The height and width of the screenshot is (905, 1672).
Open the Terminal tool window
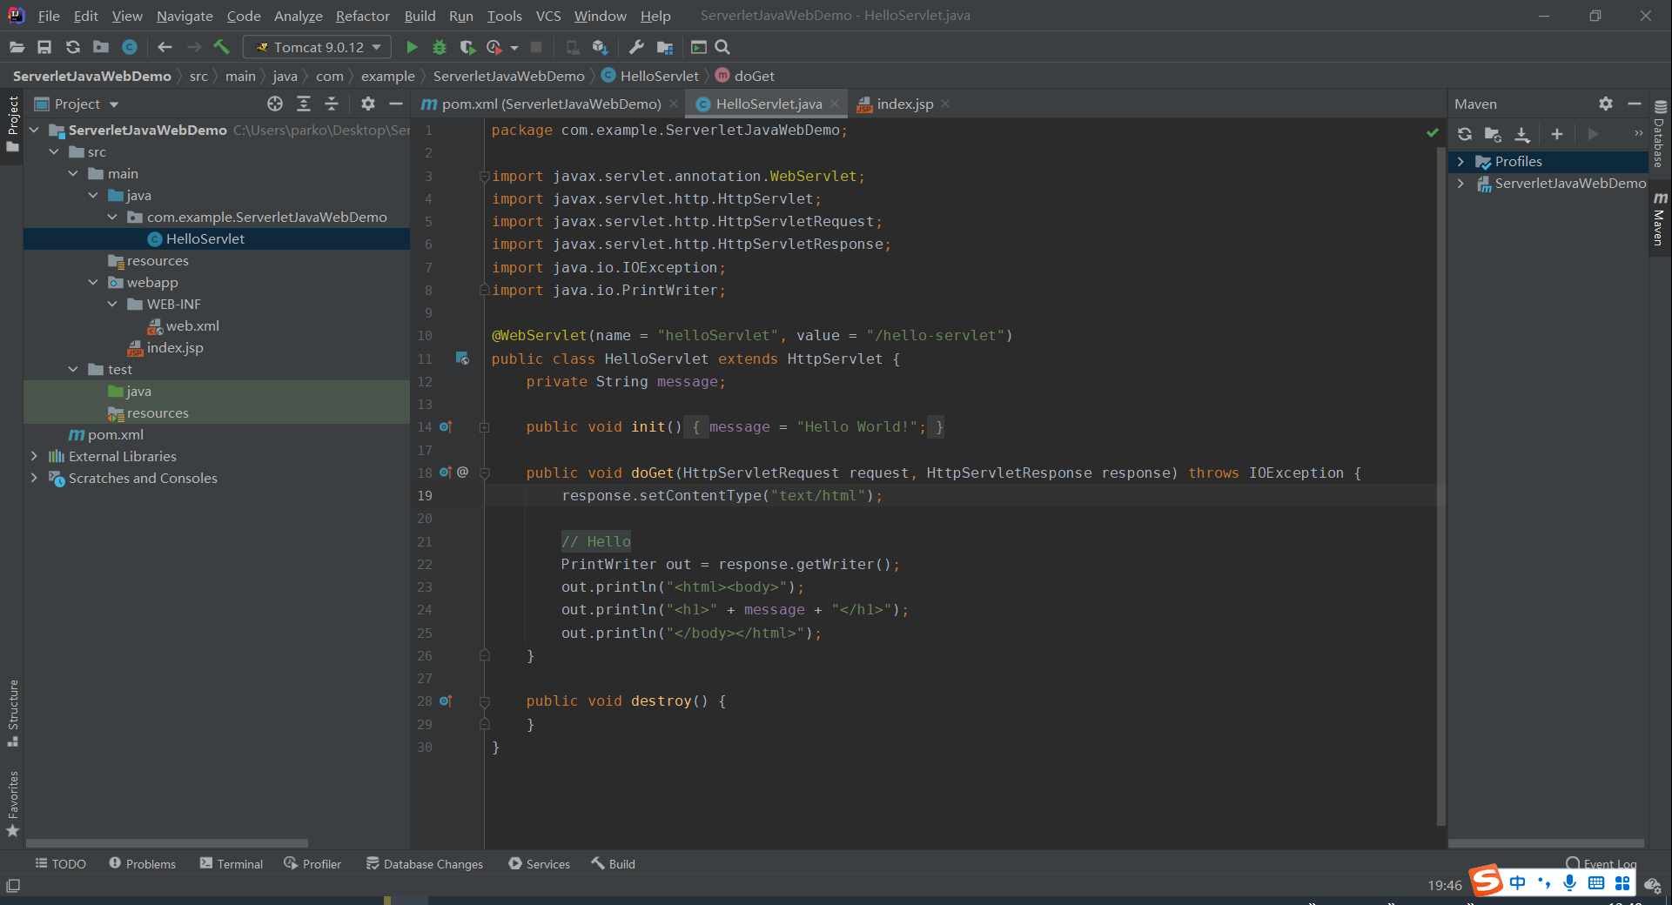(232, 863)
